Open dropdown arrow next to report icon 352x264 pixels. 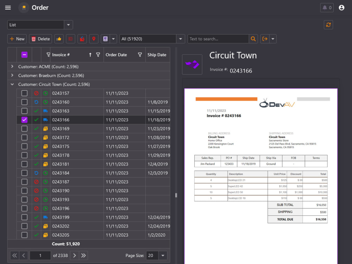tap(113, 39)
